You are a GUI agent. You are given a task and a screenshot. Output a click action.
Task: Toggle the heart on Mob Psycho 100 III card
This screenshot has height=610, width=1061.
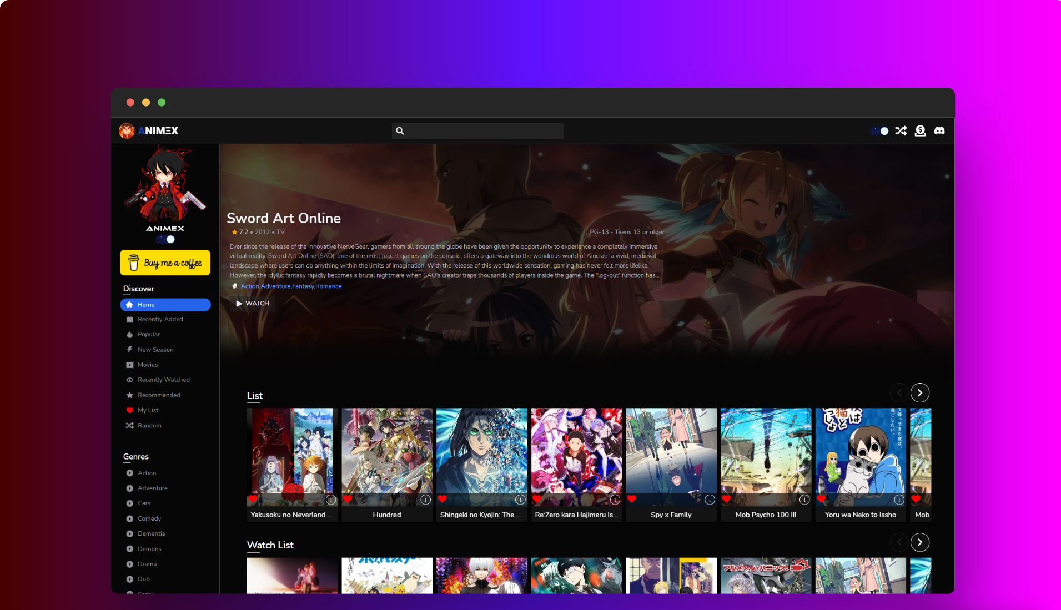pos(727,499)
